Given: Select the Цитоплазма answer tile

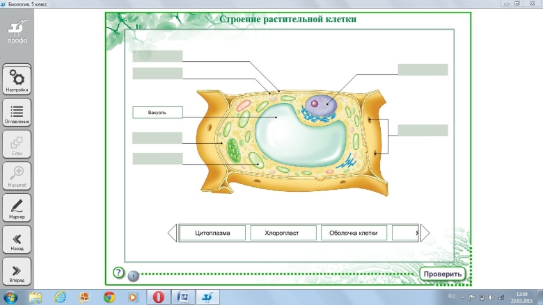Looking at the screenshot, I should pyautogui.click(x=212, y=233).
